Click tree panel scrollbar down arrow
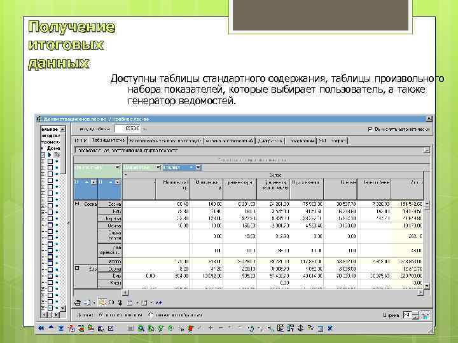Viewport: 458px width, 343px height. coord(62,308)
